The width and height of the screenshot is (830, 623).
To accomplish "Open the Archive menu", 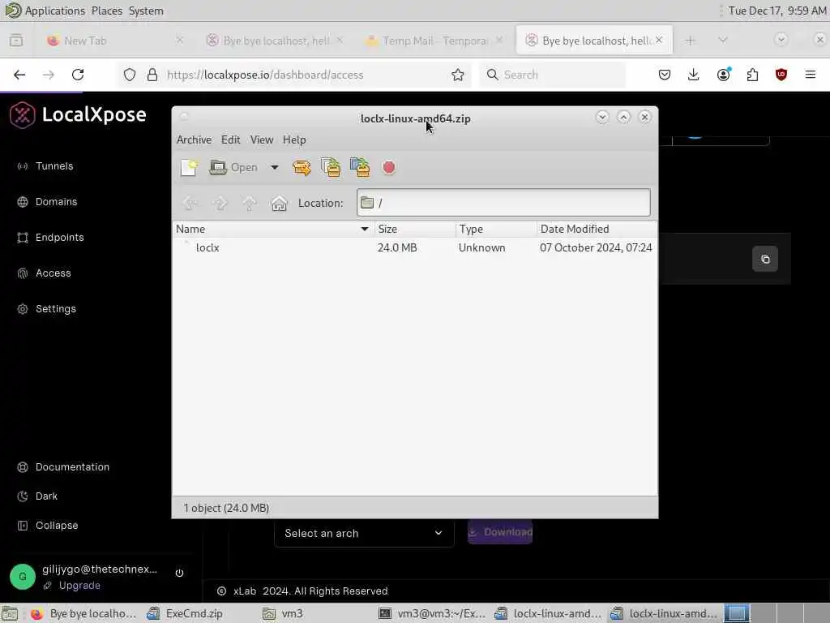I will (x=194, y=140).
